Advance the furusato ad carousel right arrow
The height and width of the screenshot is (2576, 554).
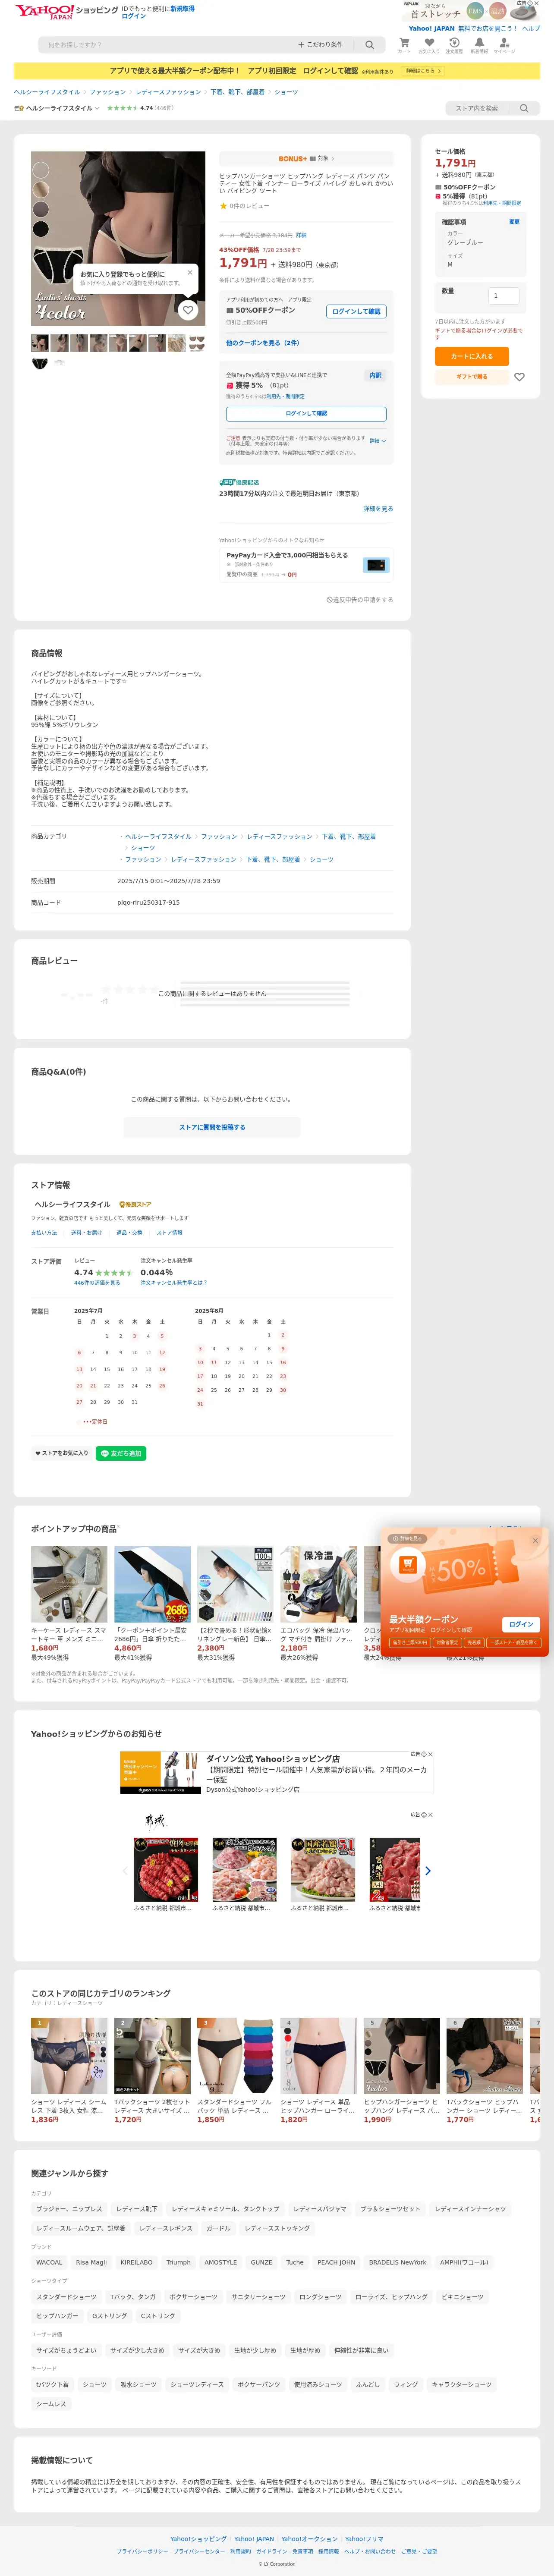pos(428,1871)
